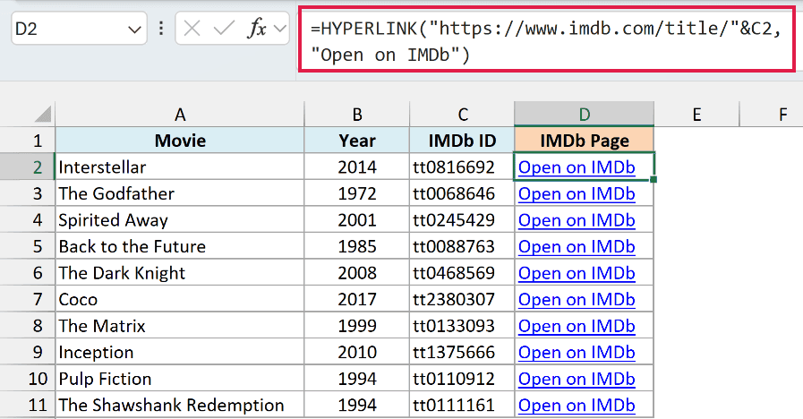Image resolution: width=803 pixels, height=419 pixels.
Task: Open the IMDb link for Pulp Fiction
Action: pos(577,379)
